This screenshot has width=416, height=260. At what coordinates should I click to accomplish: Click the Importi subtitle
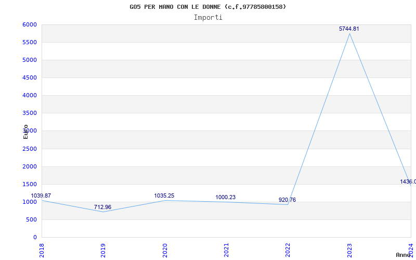pos(208,18)
